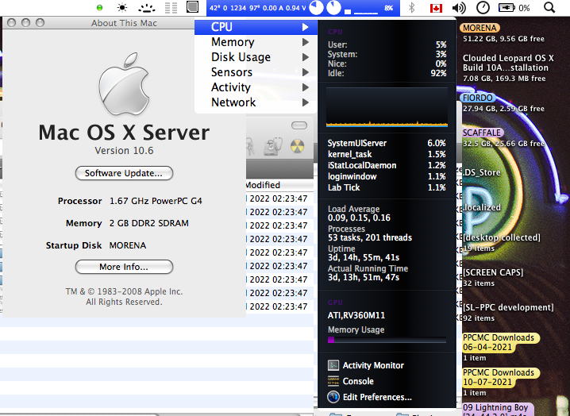This screenshot has width=570, height=416.
Task: Click the green status dot in menu bar
Action: [x=99, y=7]
